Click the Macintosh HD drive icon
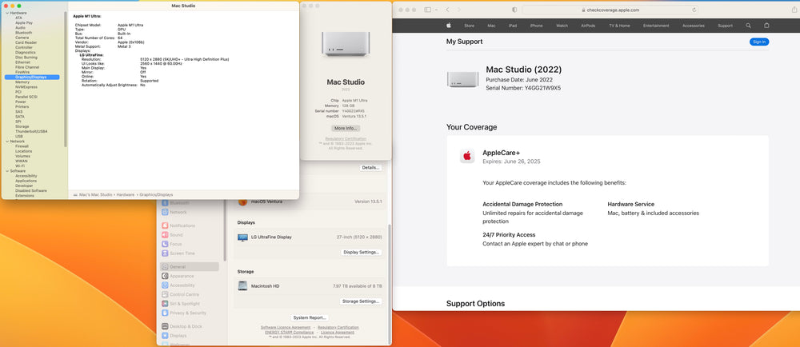This screenshot has width=800, height=347. pyautogui.click(x=243, y=286)
